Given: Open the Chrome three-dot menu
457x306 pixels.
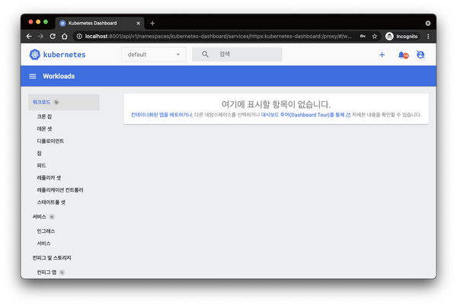Looking at the screenshot, I should click(427, 36).
